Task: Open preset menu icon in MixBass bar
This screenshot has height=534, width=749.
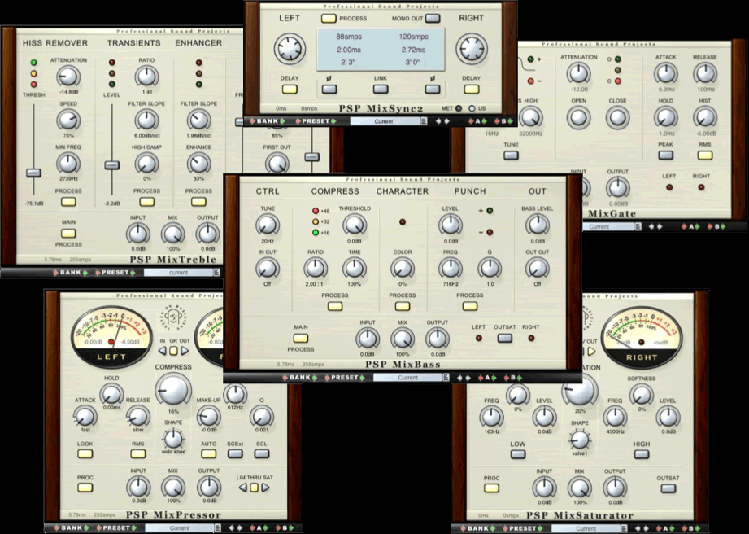Action: [x=446, y=378]
